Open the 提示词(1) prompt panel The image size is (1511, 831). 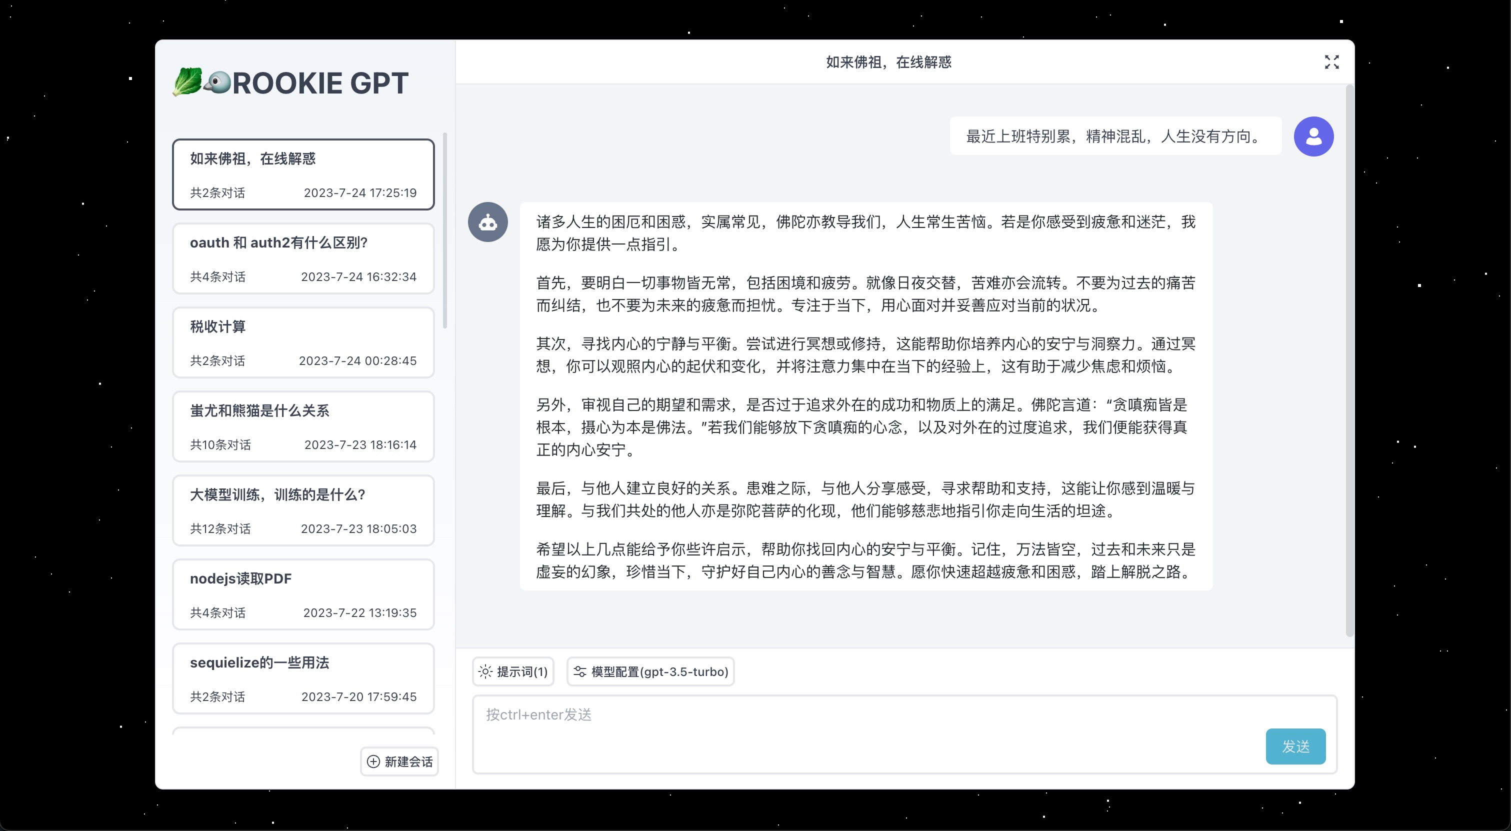tap(513, 671)
